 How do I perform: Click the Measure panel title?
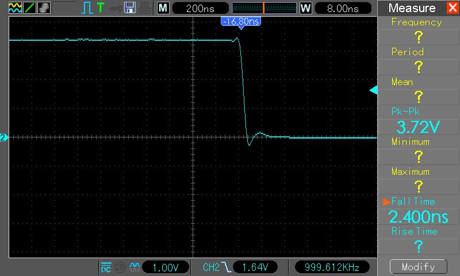click(412, 8)
